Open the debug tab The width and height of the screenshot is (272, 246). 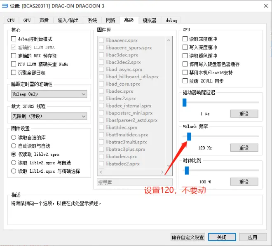[171, 20]
